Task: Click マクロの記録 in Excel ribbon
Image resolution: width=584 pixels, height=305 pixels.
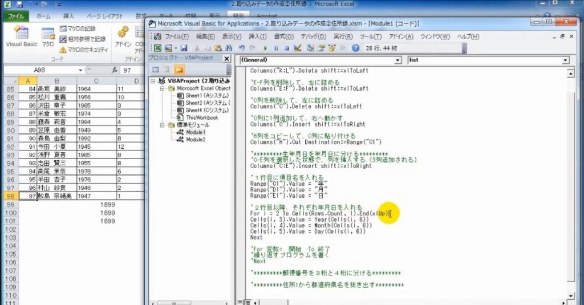Action: pyautogui.click(x=78, y=29)
